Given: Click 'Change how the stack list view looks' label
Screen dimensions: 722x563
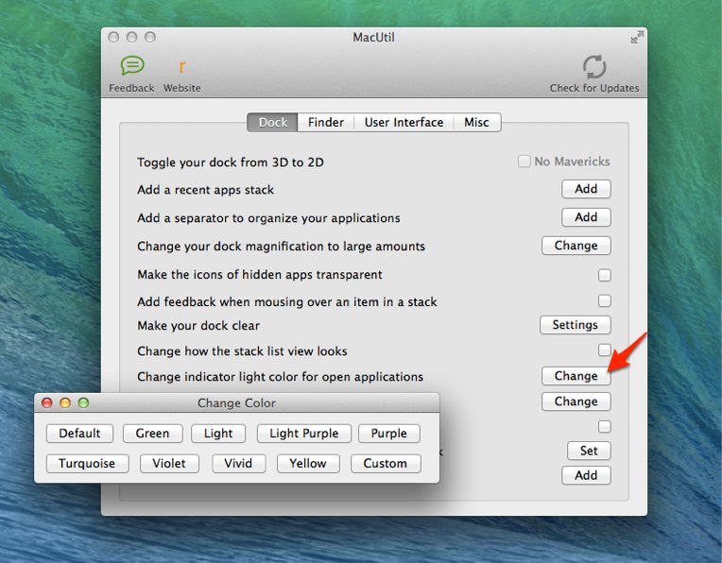Looking at the screenshot, I should pos(242,351).
